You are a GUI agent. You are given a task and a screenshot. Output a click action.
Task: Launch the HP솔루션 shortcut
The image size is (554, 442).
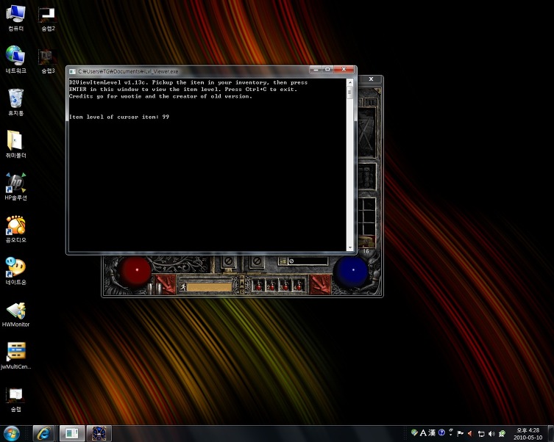coord(15,186)
